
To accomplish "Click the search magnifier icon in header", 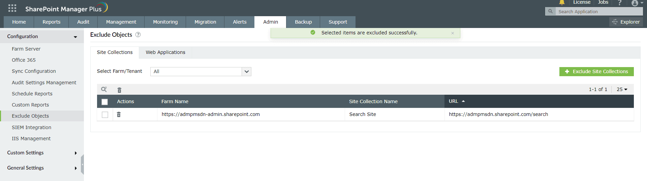I will (550, 11).
